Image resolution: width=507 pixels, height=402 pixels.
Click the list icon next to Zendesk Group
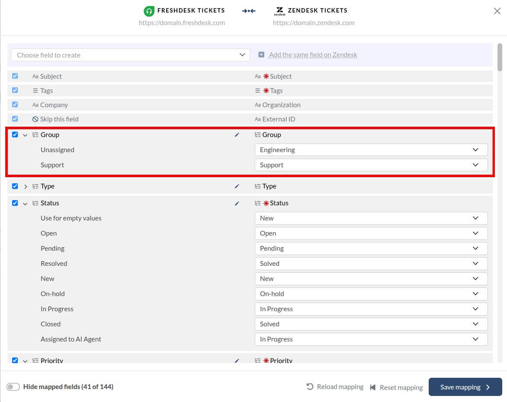tap(258, 135)
